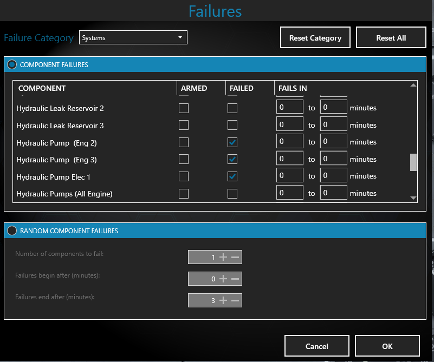Viewport: 434px width, 362px height.
Task: Click minus icon for number of components
Action: (235, 257)
